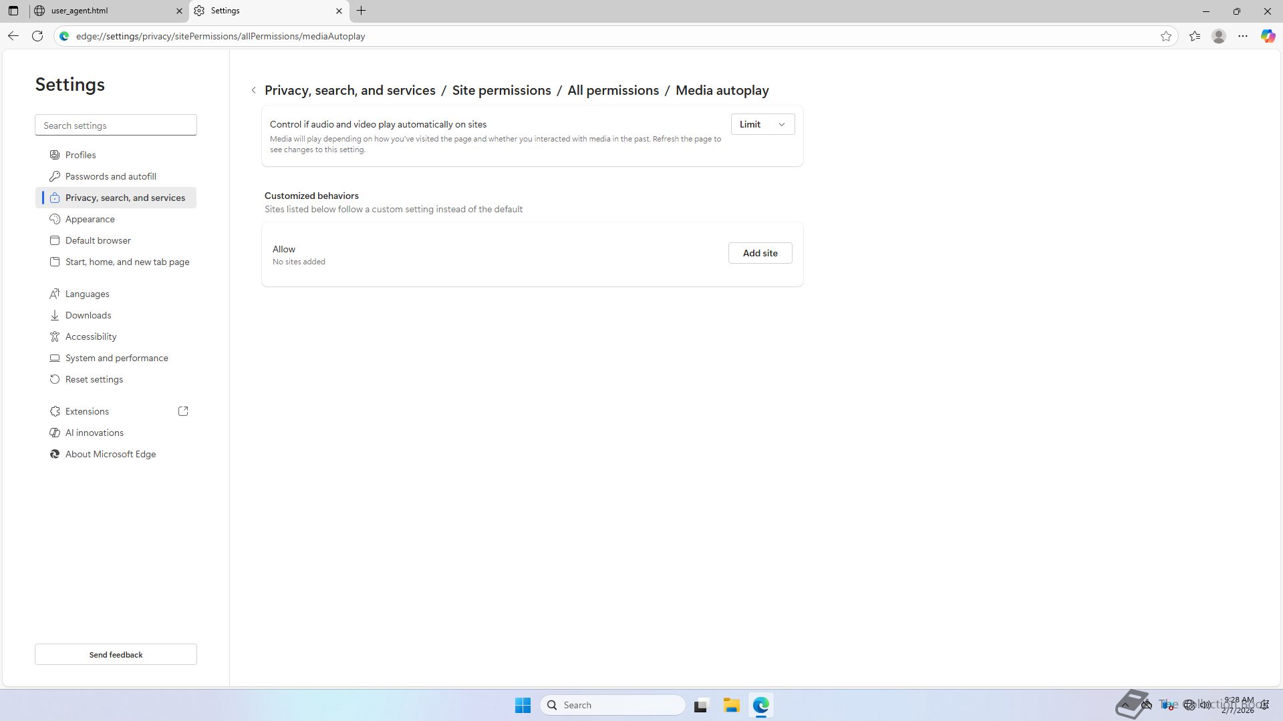This screenshot has height=721, width=1283.
Task: Open Settings and more ellipsis menu
Action: pos(1243,36)
